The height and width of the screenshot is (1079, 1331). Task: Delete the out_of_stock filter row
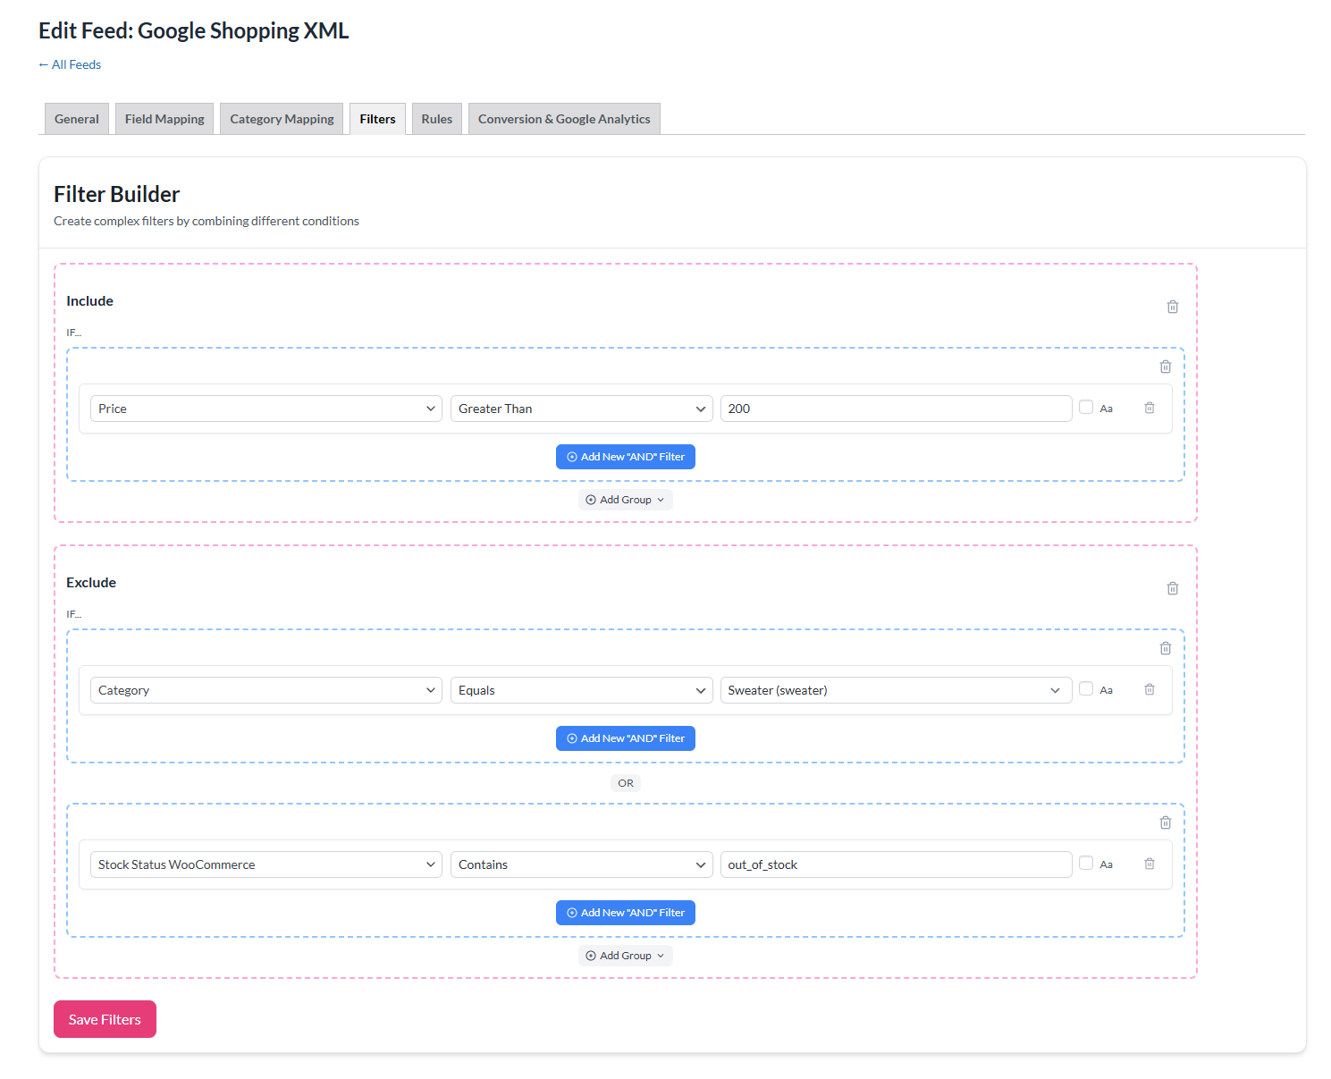[x=1150, y=864]
